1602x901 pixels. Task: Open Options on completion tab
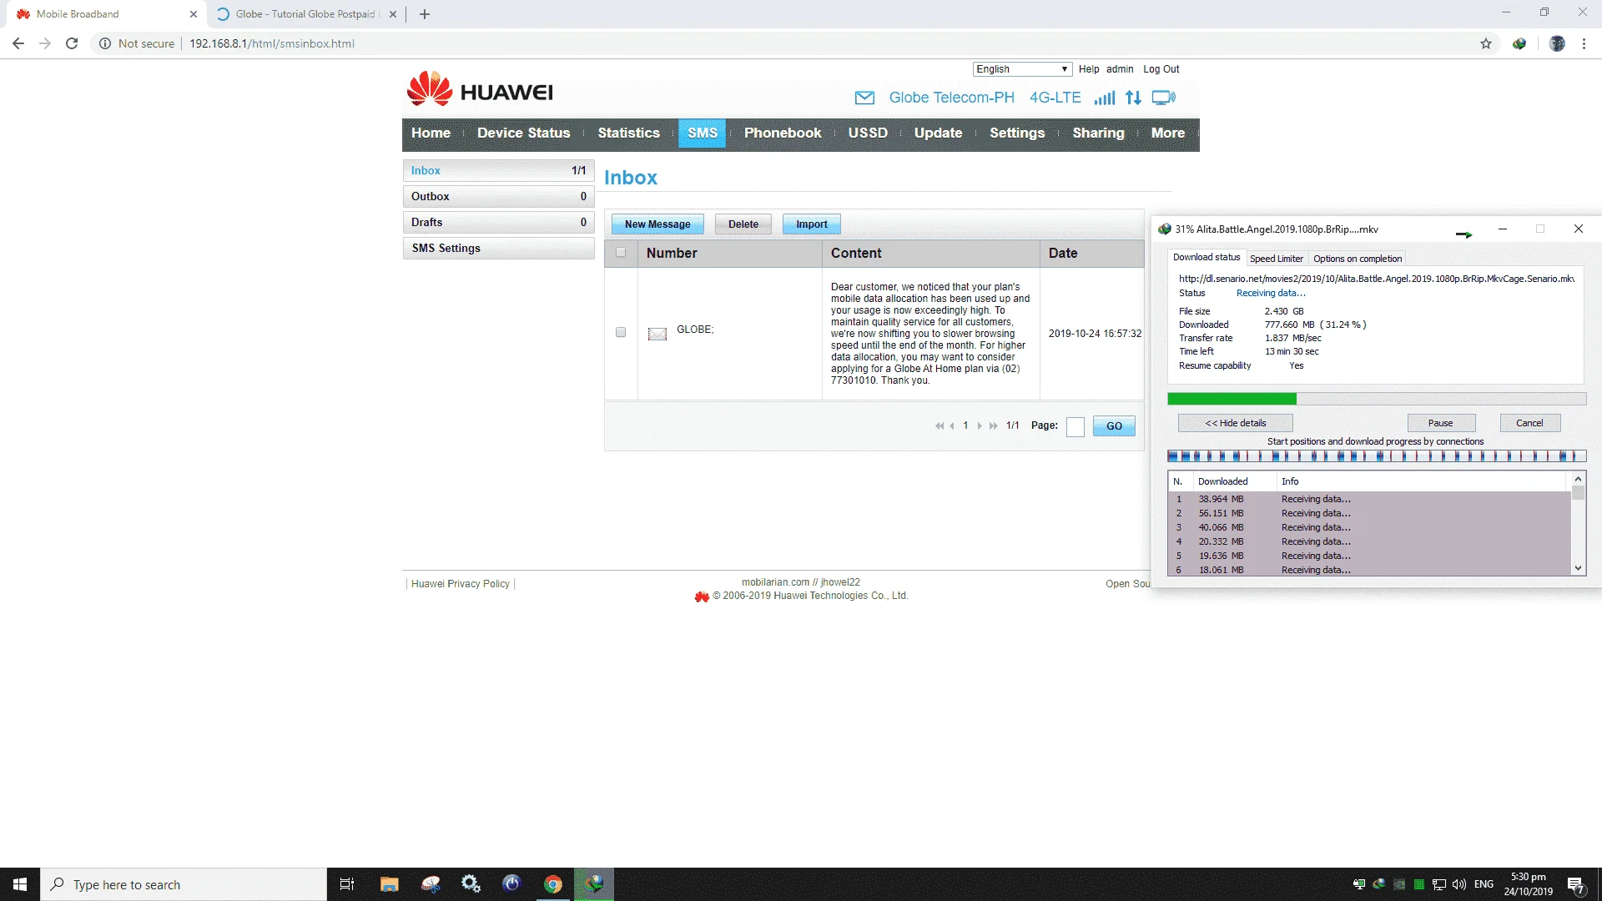pos(1358,259)
